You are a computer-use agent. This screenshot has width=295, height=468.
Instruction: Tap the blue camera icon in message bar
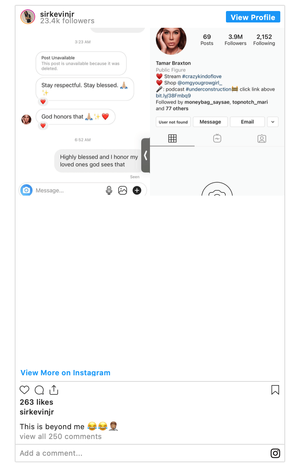(27, 190)
